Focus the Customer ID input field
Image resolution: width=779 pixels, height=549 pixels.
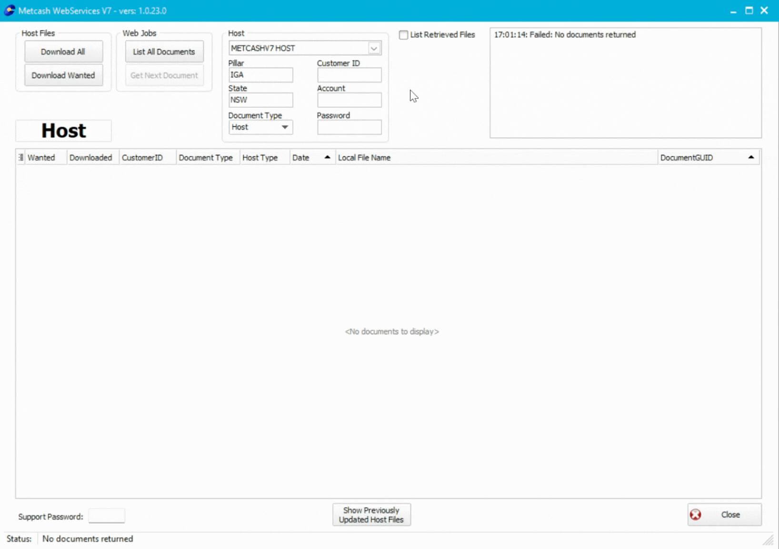pos(349,75)
